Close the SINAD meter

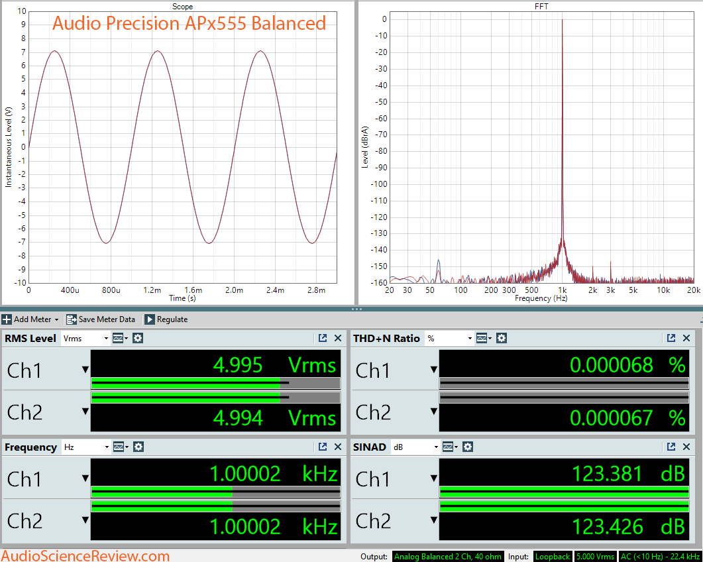(x=686, y=447)
